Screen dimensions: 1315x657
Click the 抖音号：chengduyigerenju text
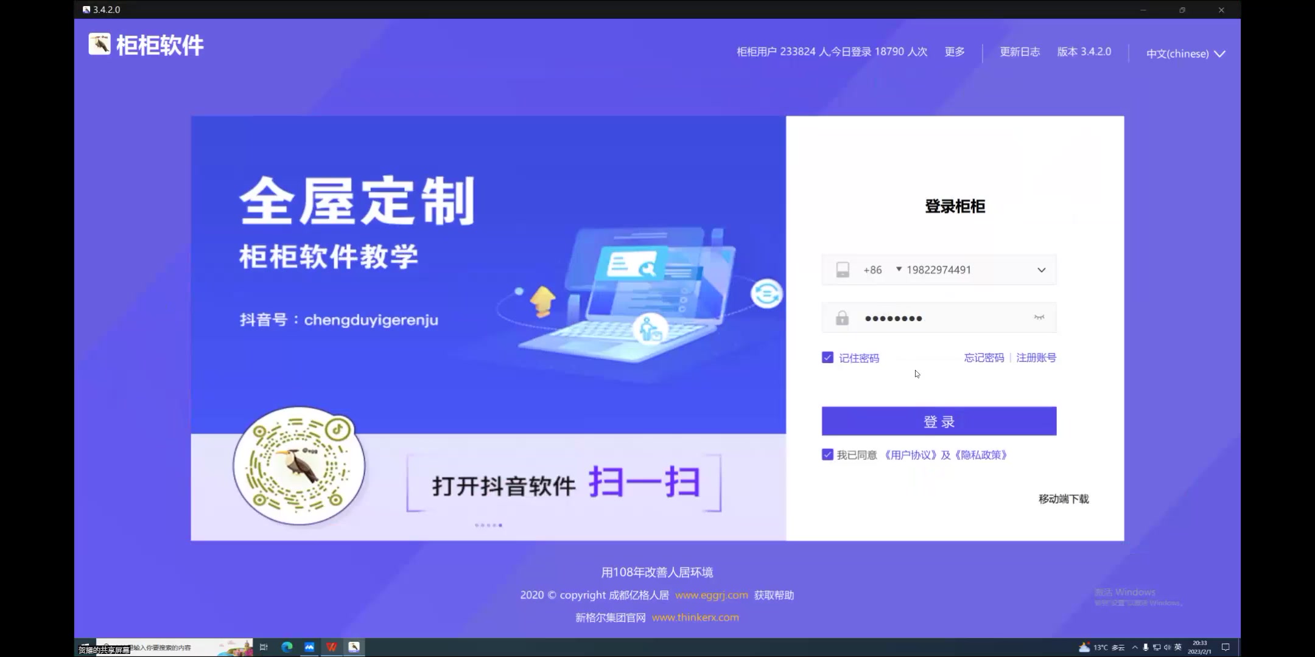339,320
